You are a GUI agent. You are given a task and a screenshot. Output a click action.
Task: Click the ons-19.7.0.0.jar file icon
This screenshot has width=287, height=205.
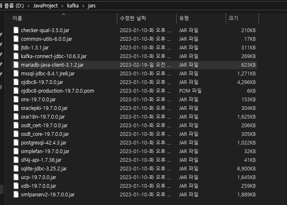pos(16,99)
